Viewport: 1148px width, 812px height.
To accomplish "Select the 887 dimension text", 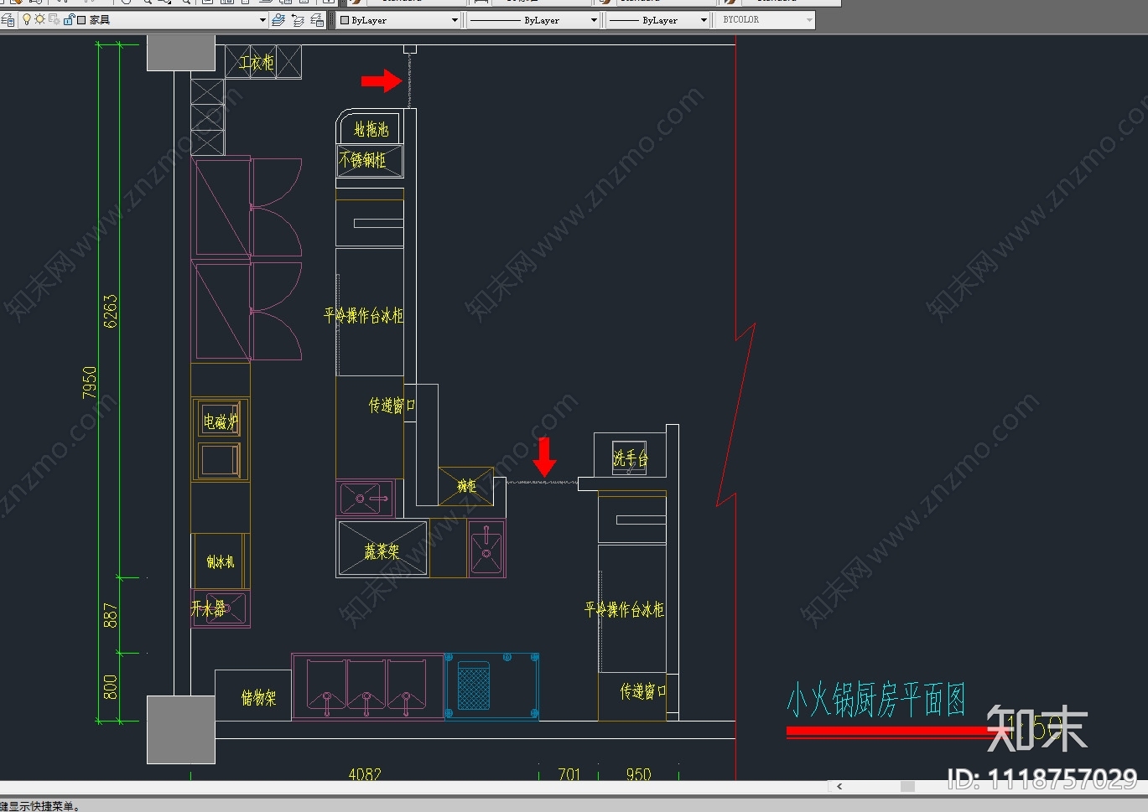I will coord(111,616).
